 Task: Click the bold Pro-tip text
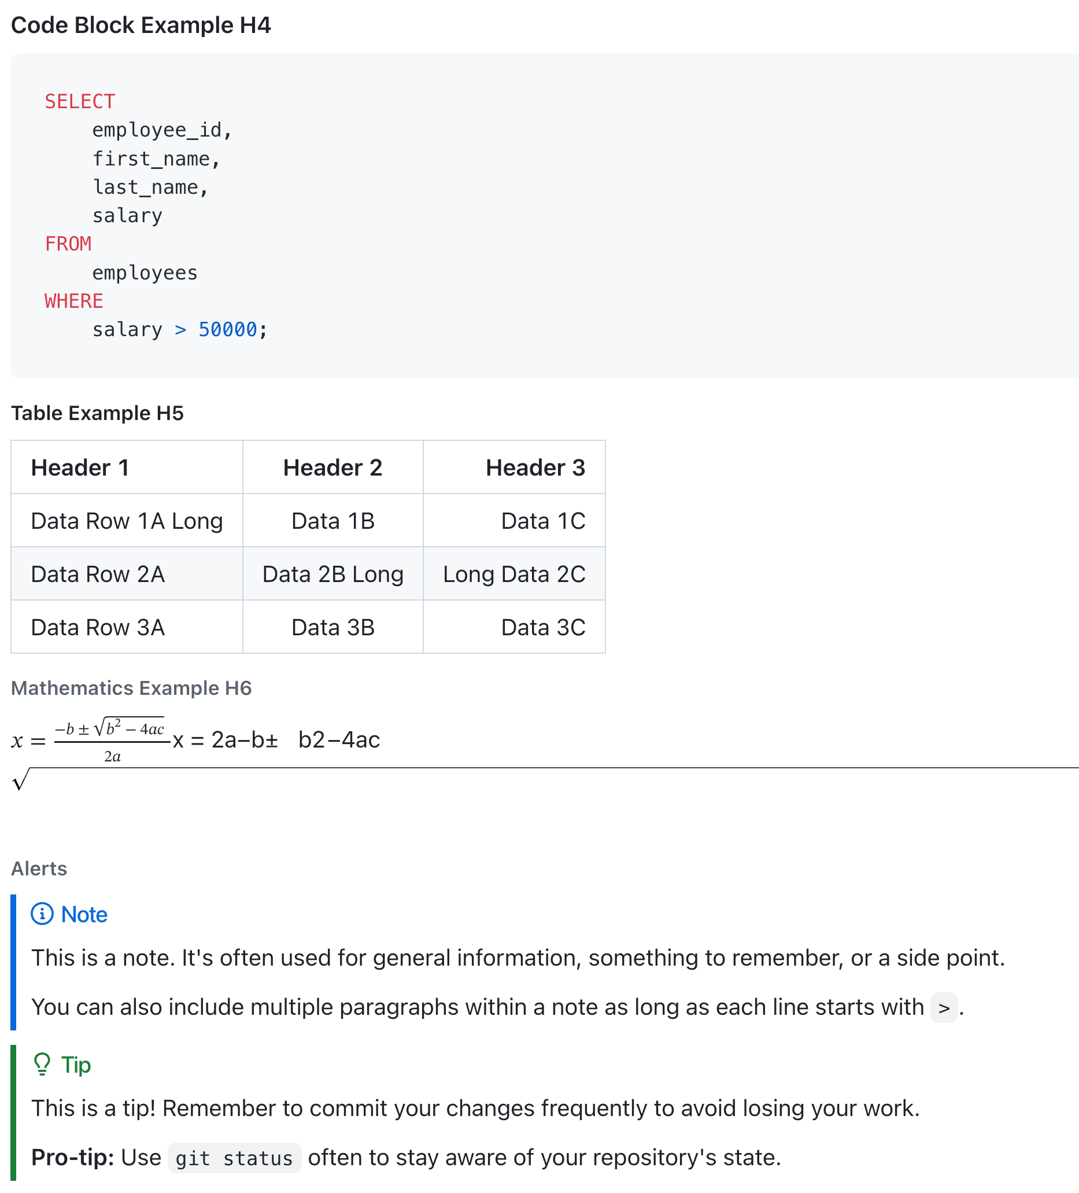point(72,1158)
